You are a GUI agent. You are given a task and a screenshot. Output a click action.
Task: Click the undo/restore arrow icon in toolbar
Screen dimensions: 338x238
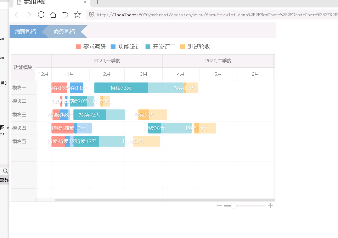tap(65, 15)
